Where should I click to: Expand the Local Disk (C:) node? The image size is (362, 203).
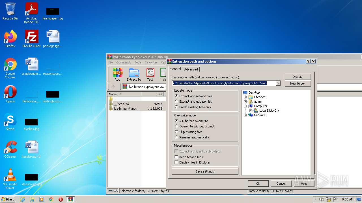coord(251,111)
